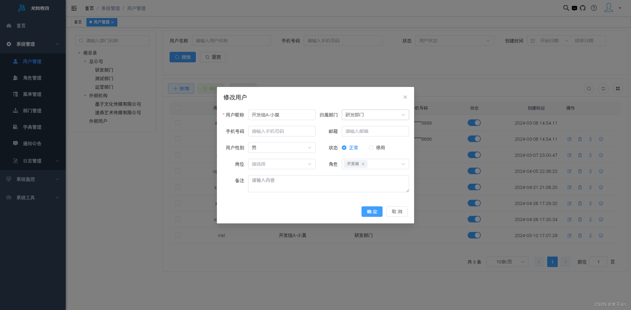Collapse the 外部机构 tree node
The height and width of the screenshot is (310, 631).
pyautogui.click(x=85, y=96)
